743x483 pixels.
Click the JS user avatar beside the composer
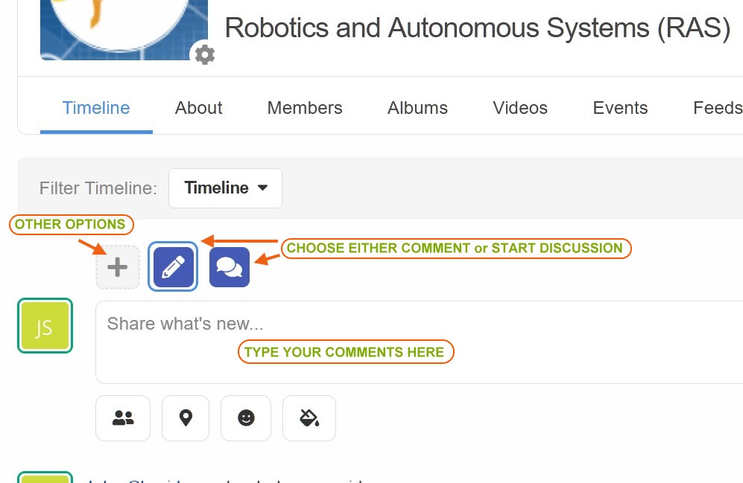[x=45, y=326]
